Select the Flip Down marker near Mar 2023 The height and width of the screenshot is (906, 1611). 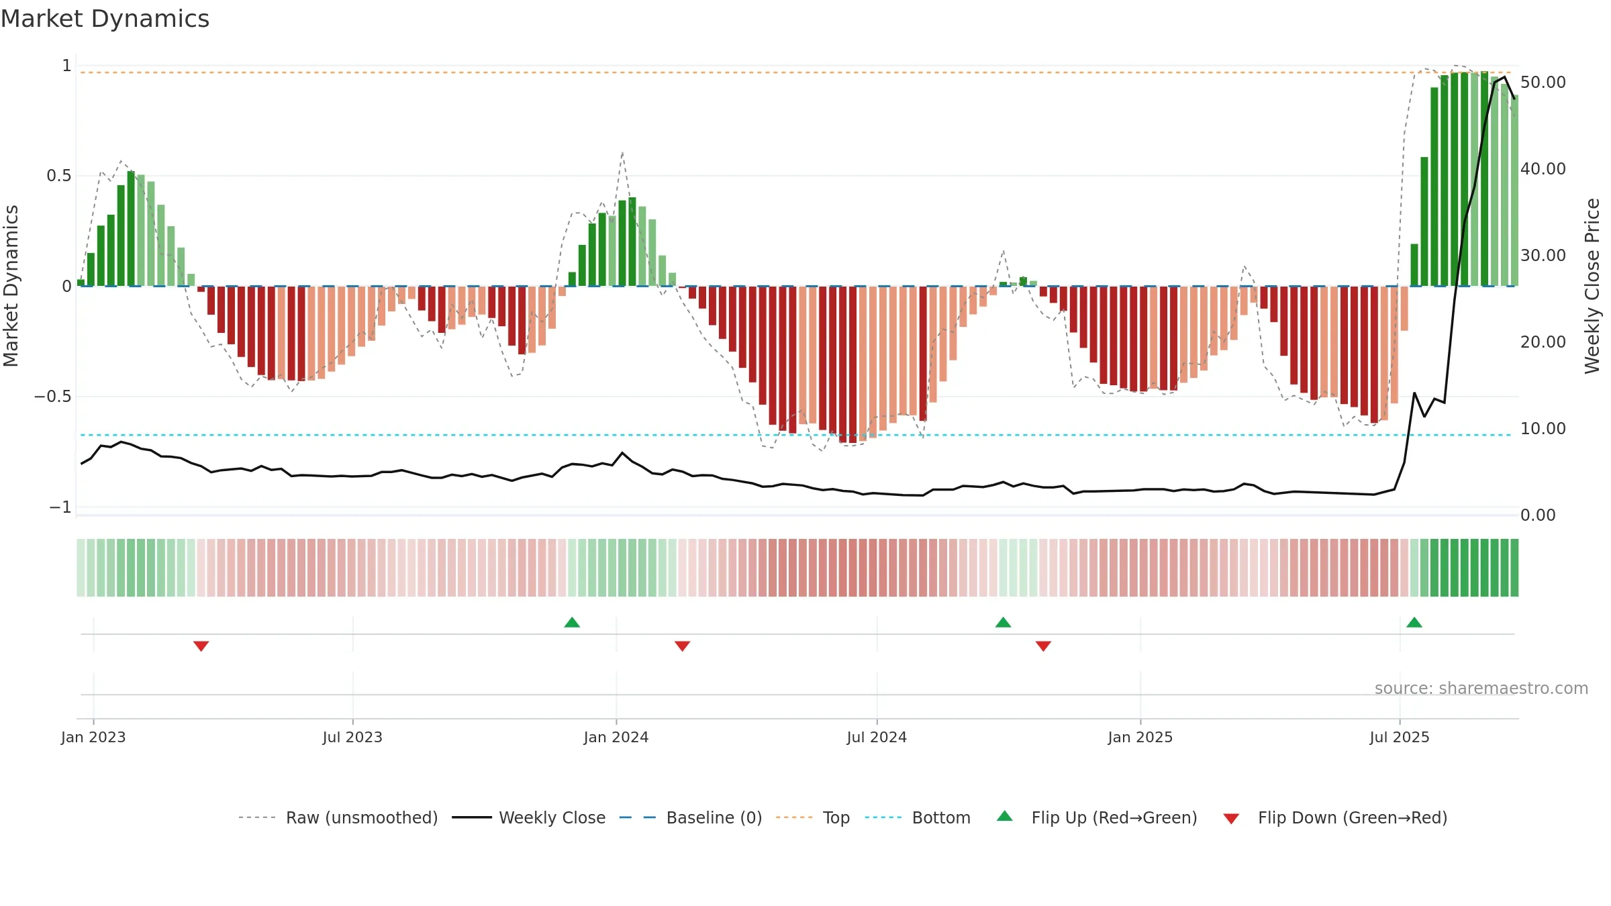[201, 646]
